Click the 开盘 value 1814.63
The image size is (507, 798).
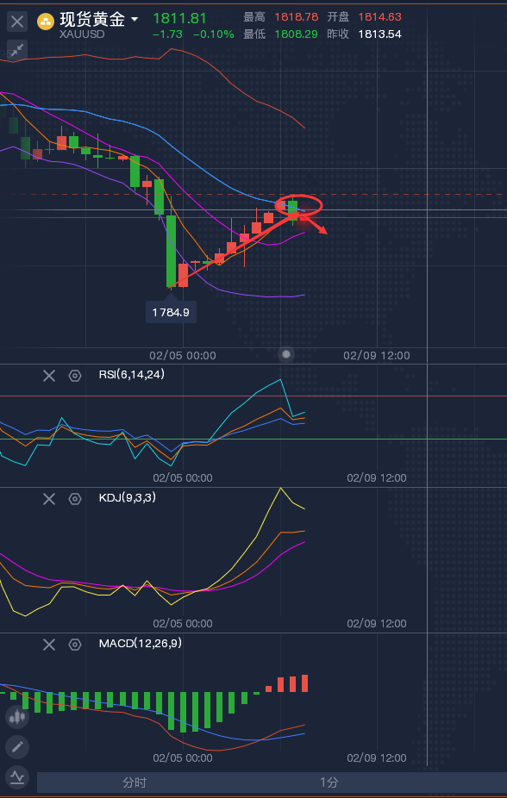coord(379,16)
